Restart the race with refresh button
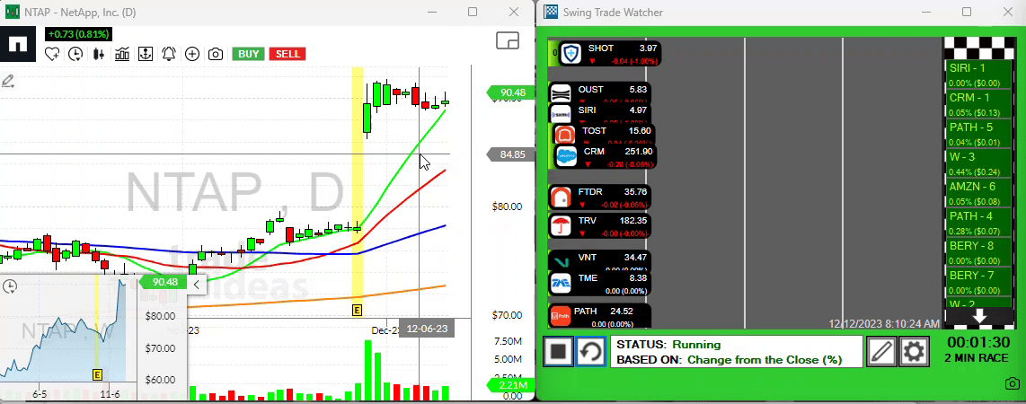Image resolution: width=1026 pixels, height=404 pixels. click(590, 352)
